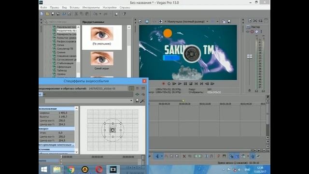Open the Project Video Properties icon in preview
The width and height of the screenshot is (309, 174).
pos(140,21)
